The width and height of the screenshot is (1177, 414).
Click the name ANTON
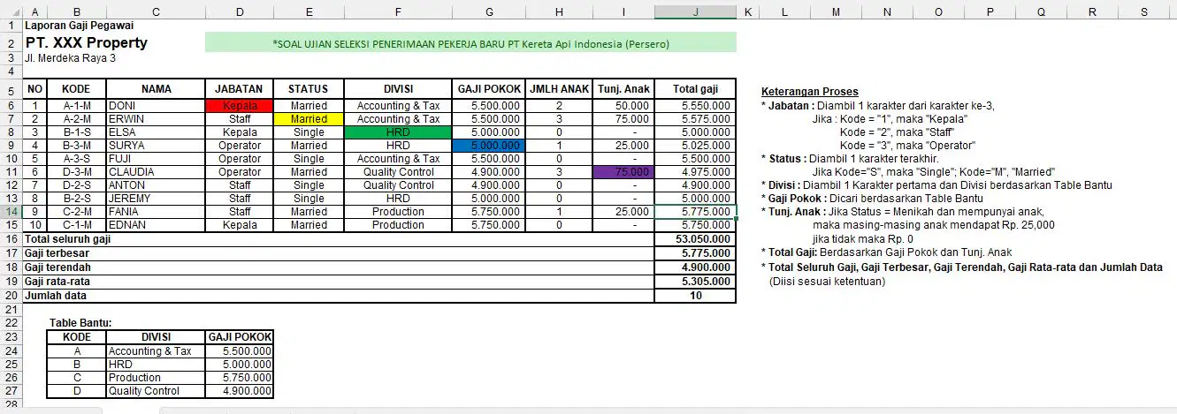[x=126, y=184]
